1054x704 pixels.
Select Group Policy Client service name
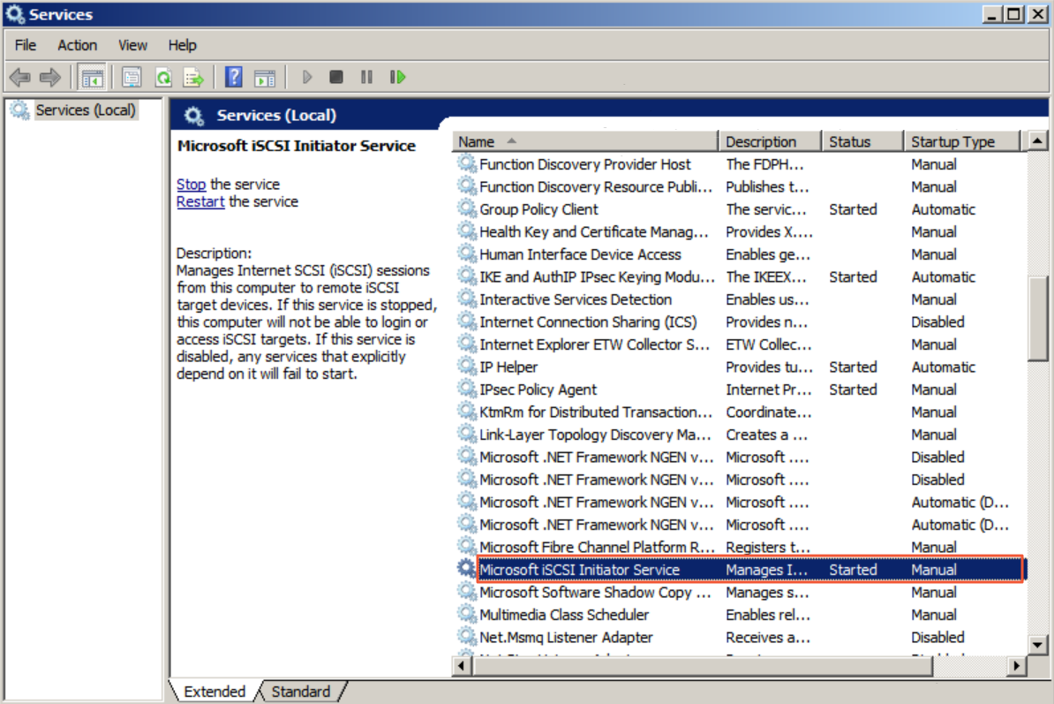(538, 209)
